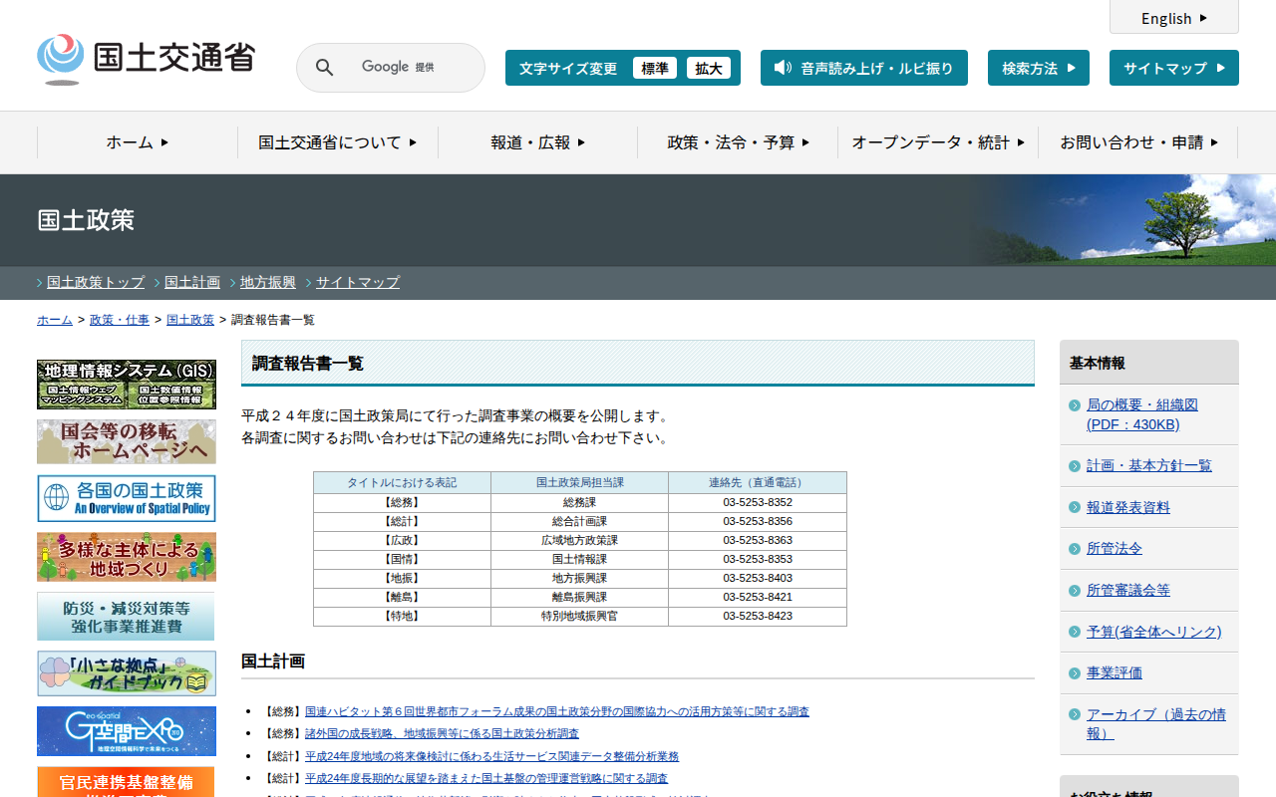
Task: Open 局の概要・組織図 PDF link
Action: point(1141,414)
